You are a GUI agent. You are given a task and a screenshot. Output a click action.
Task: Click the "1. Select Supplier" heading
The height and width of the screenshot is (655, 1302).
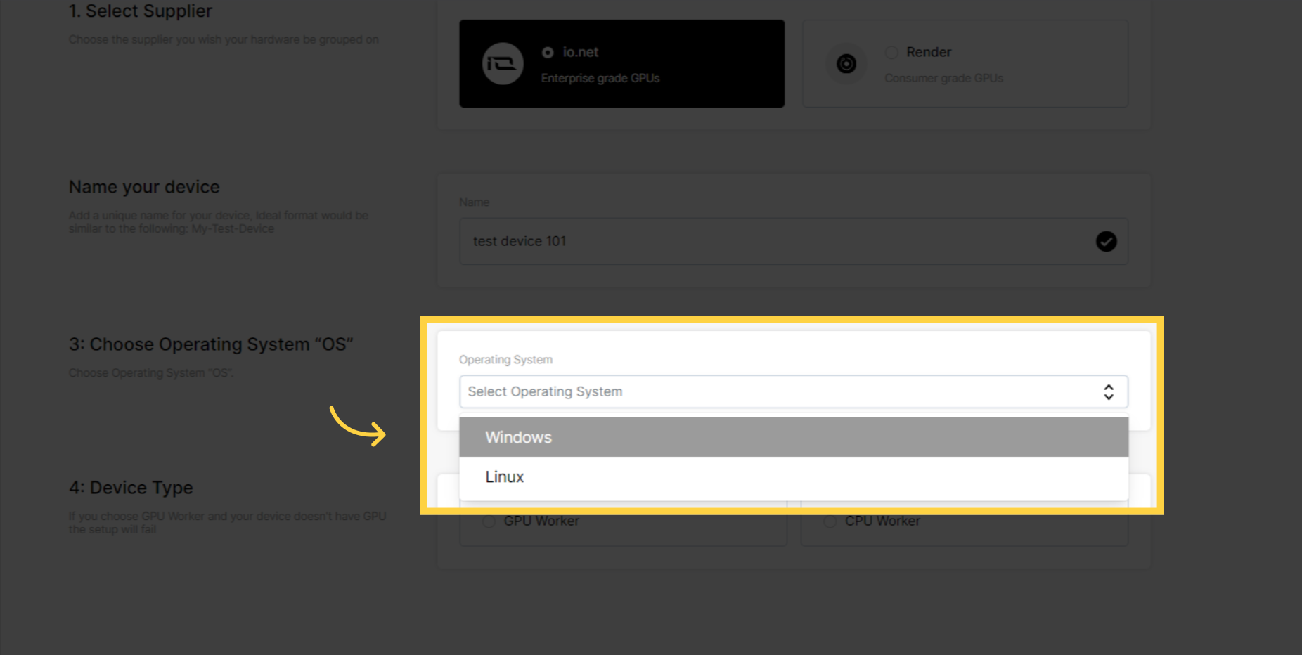(x=141, y=11)
